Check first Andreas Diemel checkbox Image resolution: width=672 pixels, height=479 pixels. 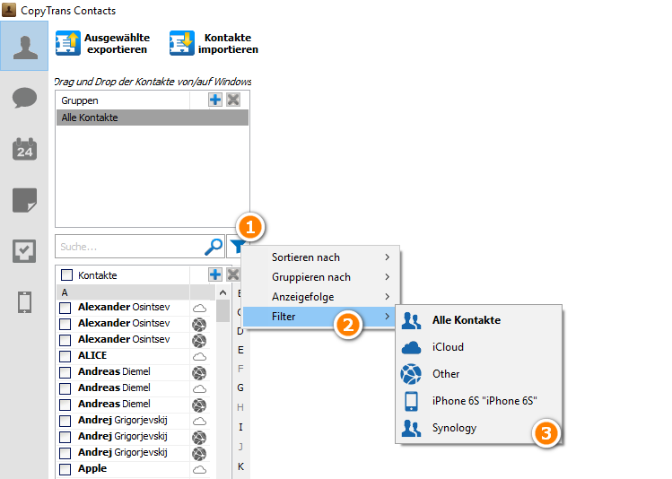click(x=65, y=372)
